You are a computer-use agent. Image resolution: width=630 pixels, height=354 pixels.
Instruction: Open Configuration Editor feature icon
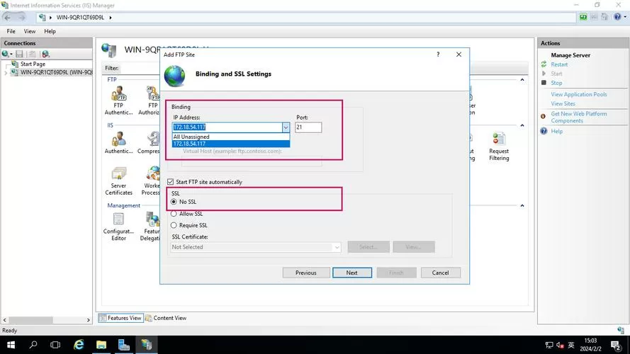(118, 227)
